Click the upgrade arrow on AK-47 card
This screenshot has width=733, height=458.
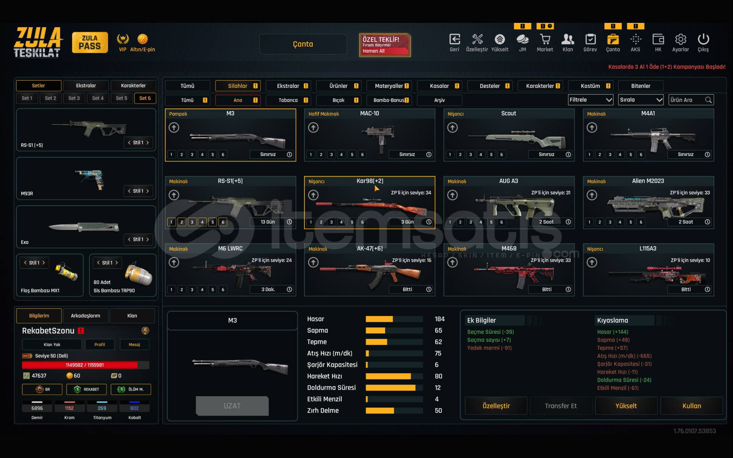(313, 263)
